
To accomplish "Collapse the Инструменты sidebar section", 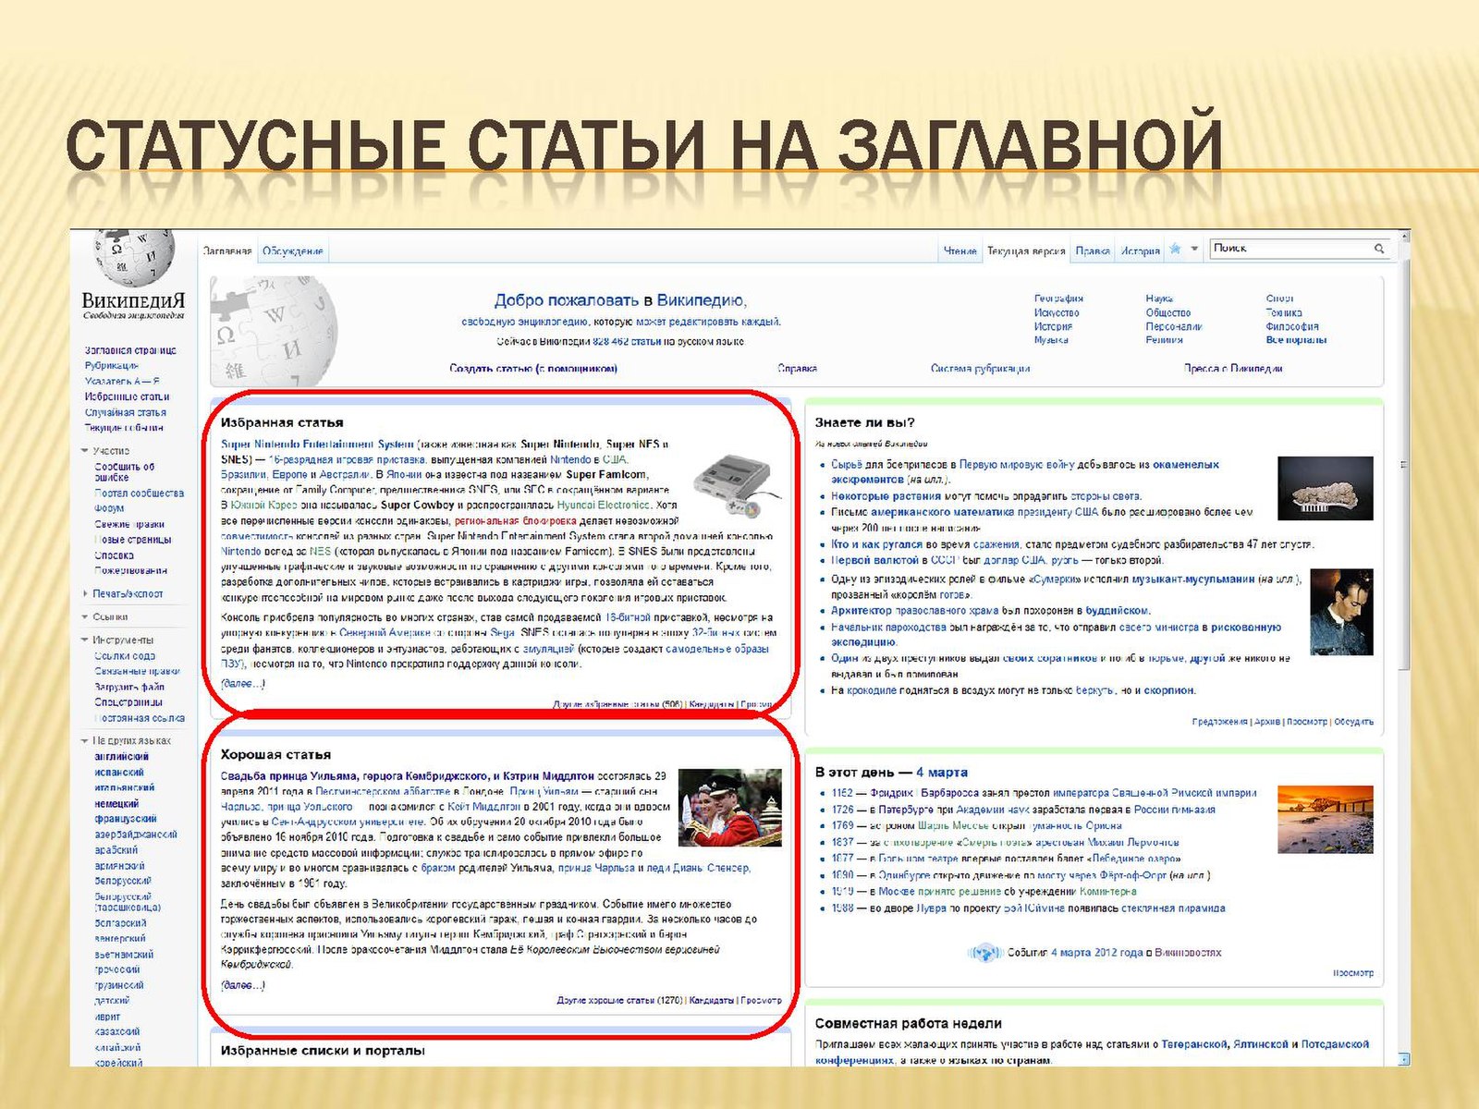I will pyautogui.click(x=85, y=640).
